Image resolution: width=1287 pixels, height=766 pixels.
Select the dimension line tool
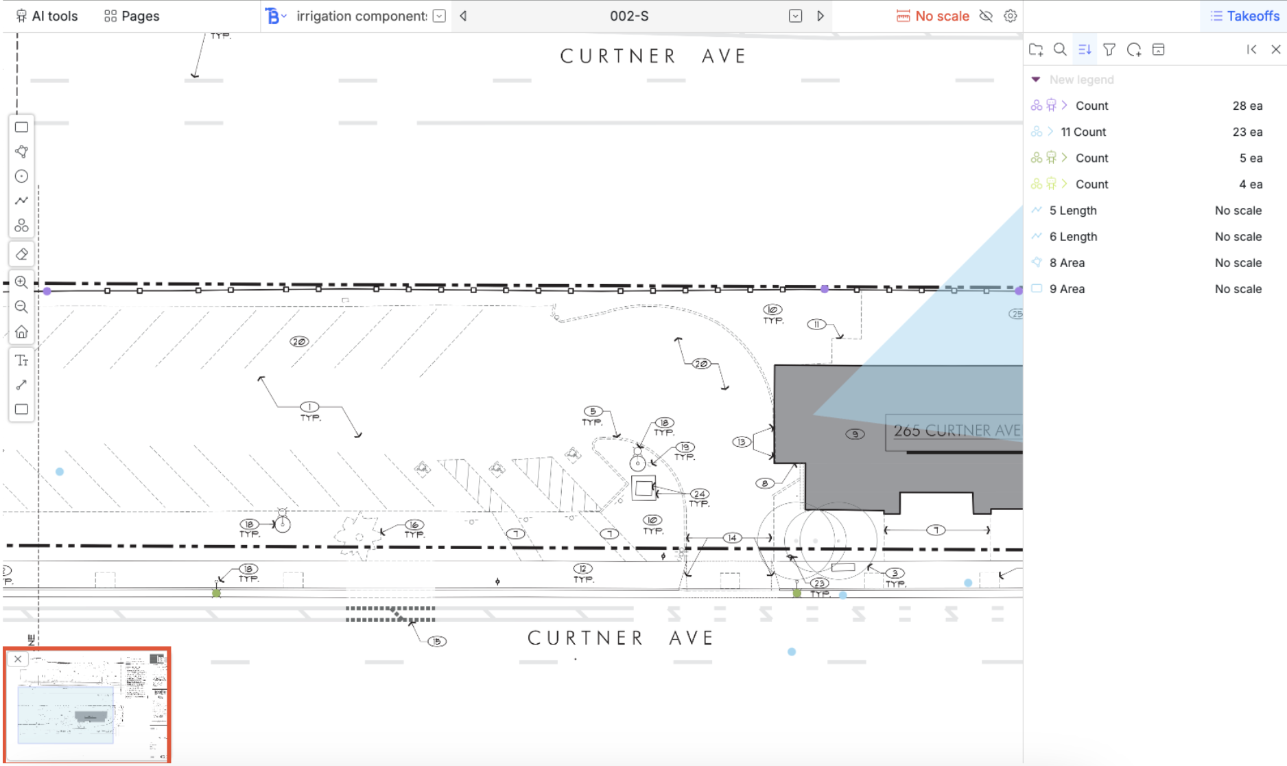(22, 385)
